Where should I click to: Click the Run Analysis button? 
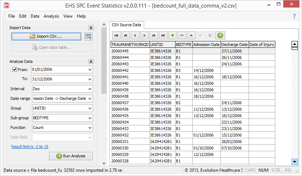(71, 156)
